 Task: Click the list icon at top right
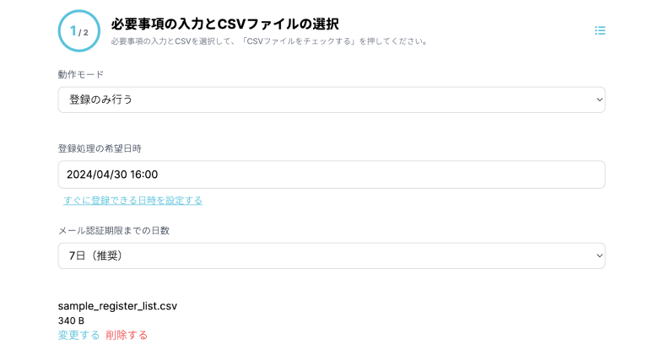point(600,30)
